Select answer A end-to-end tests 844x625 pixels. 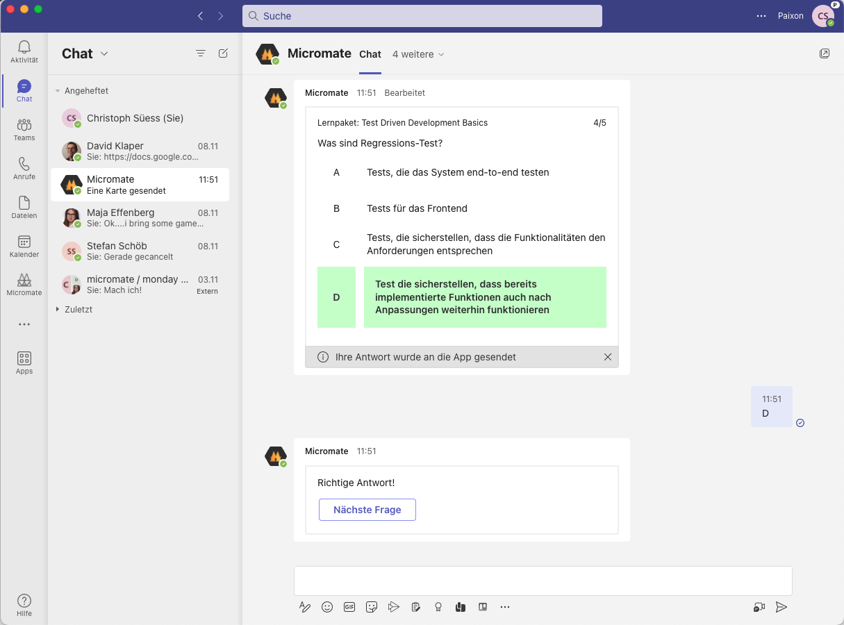point(462,172)
